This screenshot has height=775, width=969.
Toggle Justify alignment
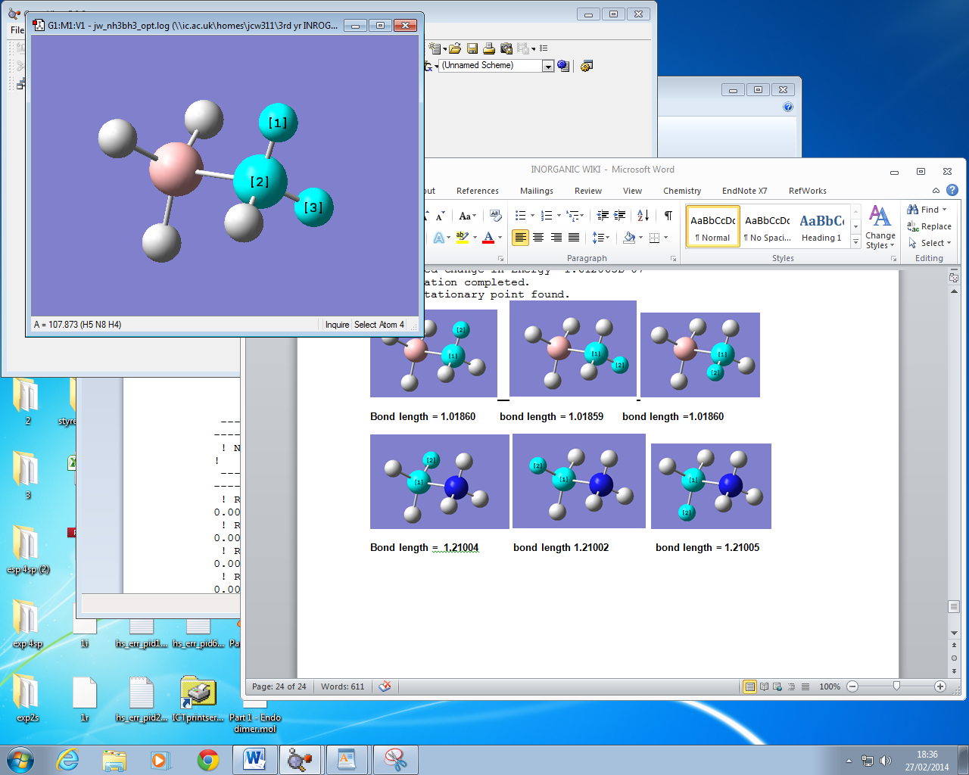tap(574, 238)
